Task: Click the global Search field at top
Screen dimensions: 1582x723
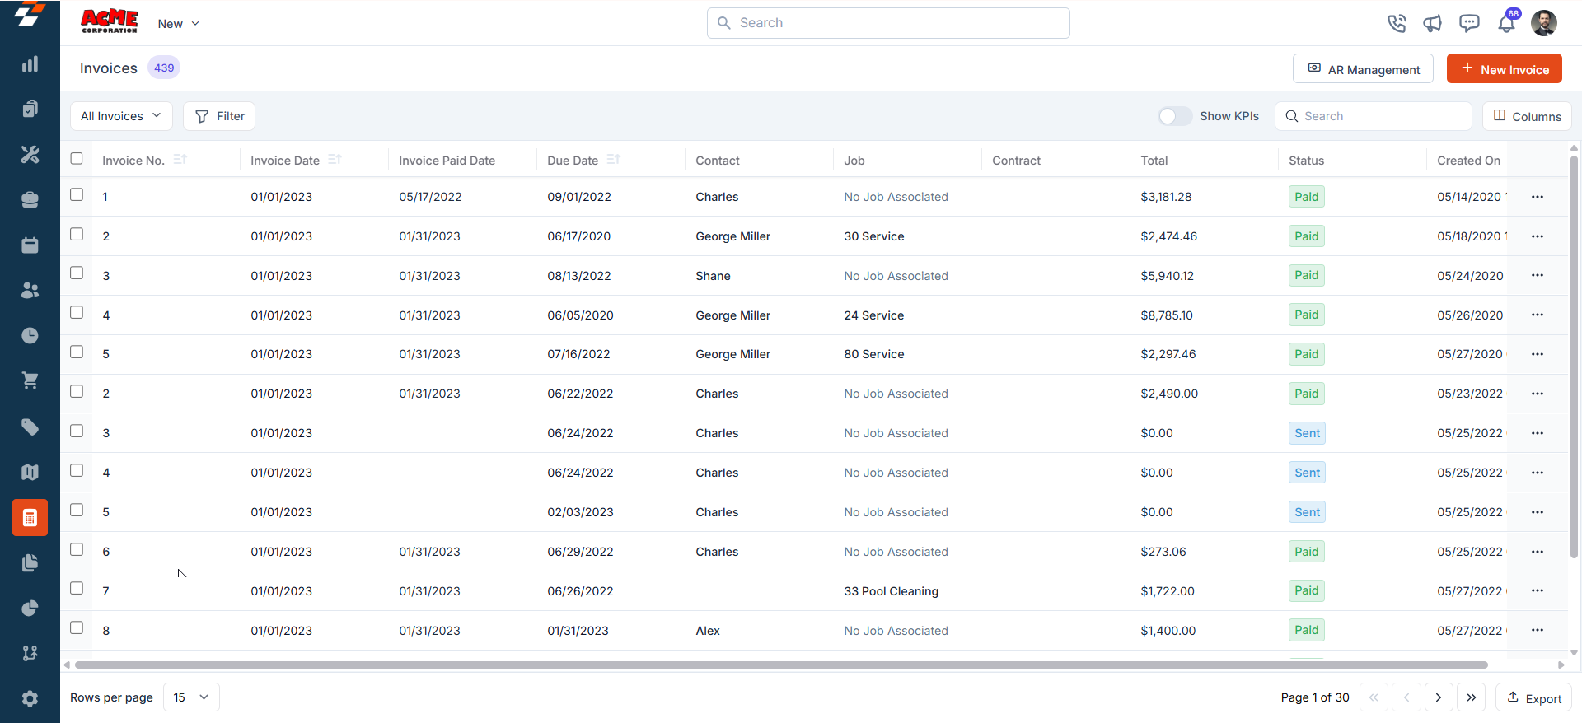Action: point(888,23)
